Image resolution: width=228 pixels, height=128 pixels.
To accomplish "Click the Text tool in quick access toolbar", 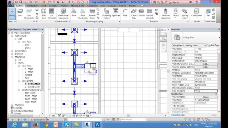I will pos(58,2).
